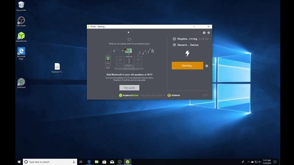
Task: Close the Etcher window
Action: [208, 27]
